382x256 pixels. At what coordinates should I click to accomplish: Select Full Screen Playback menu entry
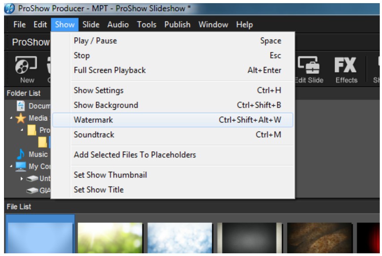pos(173,70)
